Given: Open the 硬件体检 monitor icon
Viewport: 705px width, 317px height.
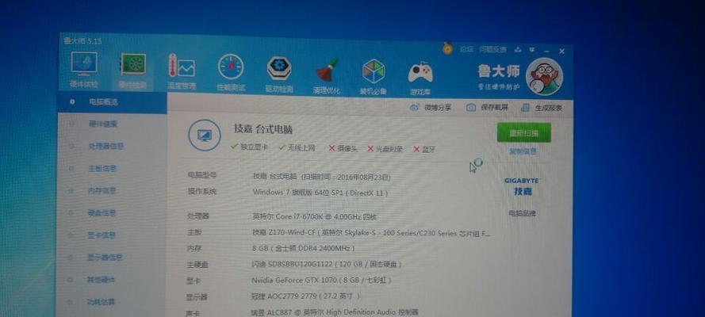Looking at the screenshot, I should 84,64.
